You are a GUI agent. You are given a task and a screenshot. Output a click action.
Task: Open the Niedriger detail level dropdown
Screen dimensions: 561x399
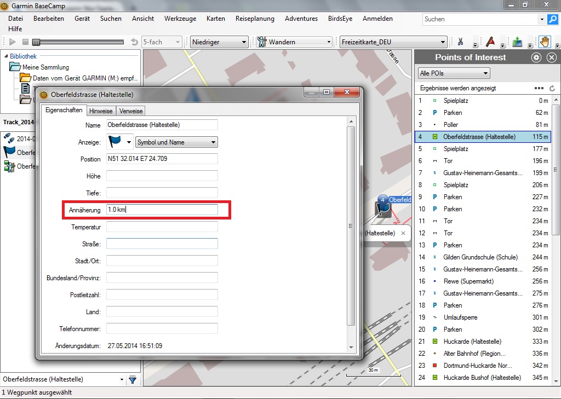coord(219,42)
